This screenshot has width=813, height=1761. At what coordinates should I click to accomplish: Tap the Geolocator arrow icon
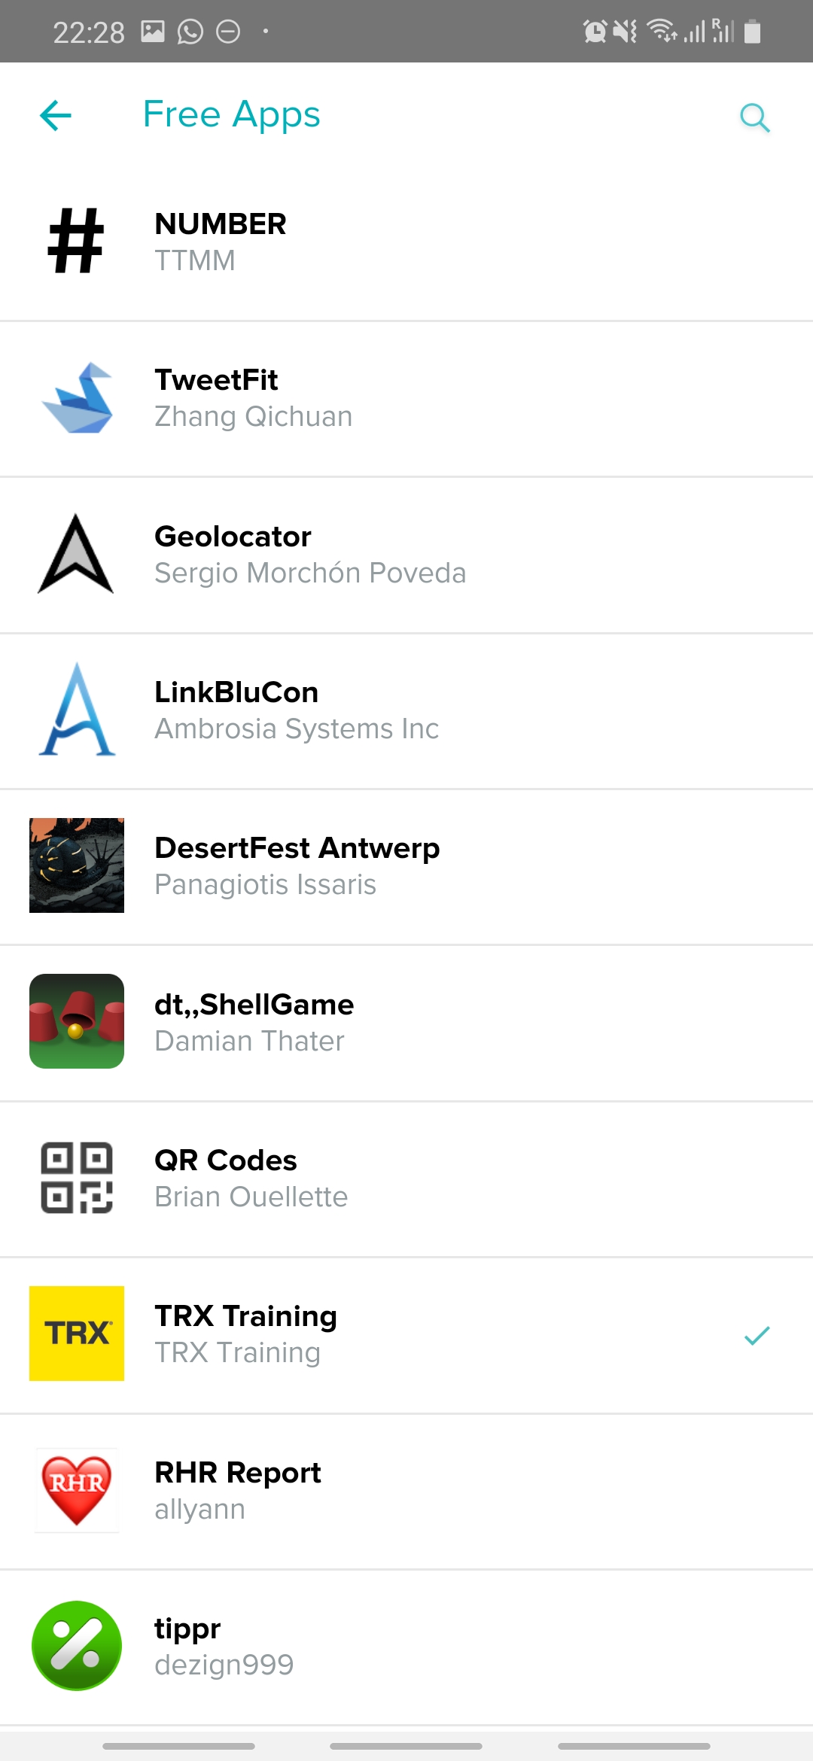76,554
